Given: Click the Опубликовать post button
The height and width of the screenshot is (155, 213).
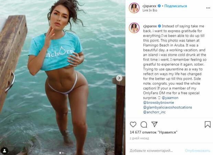Looking at the screenshot, I should (198, 151).
